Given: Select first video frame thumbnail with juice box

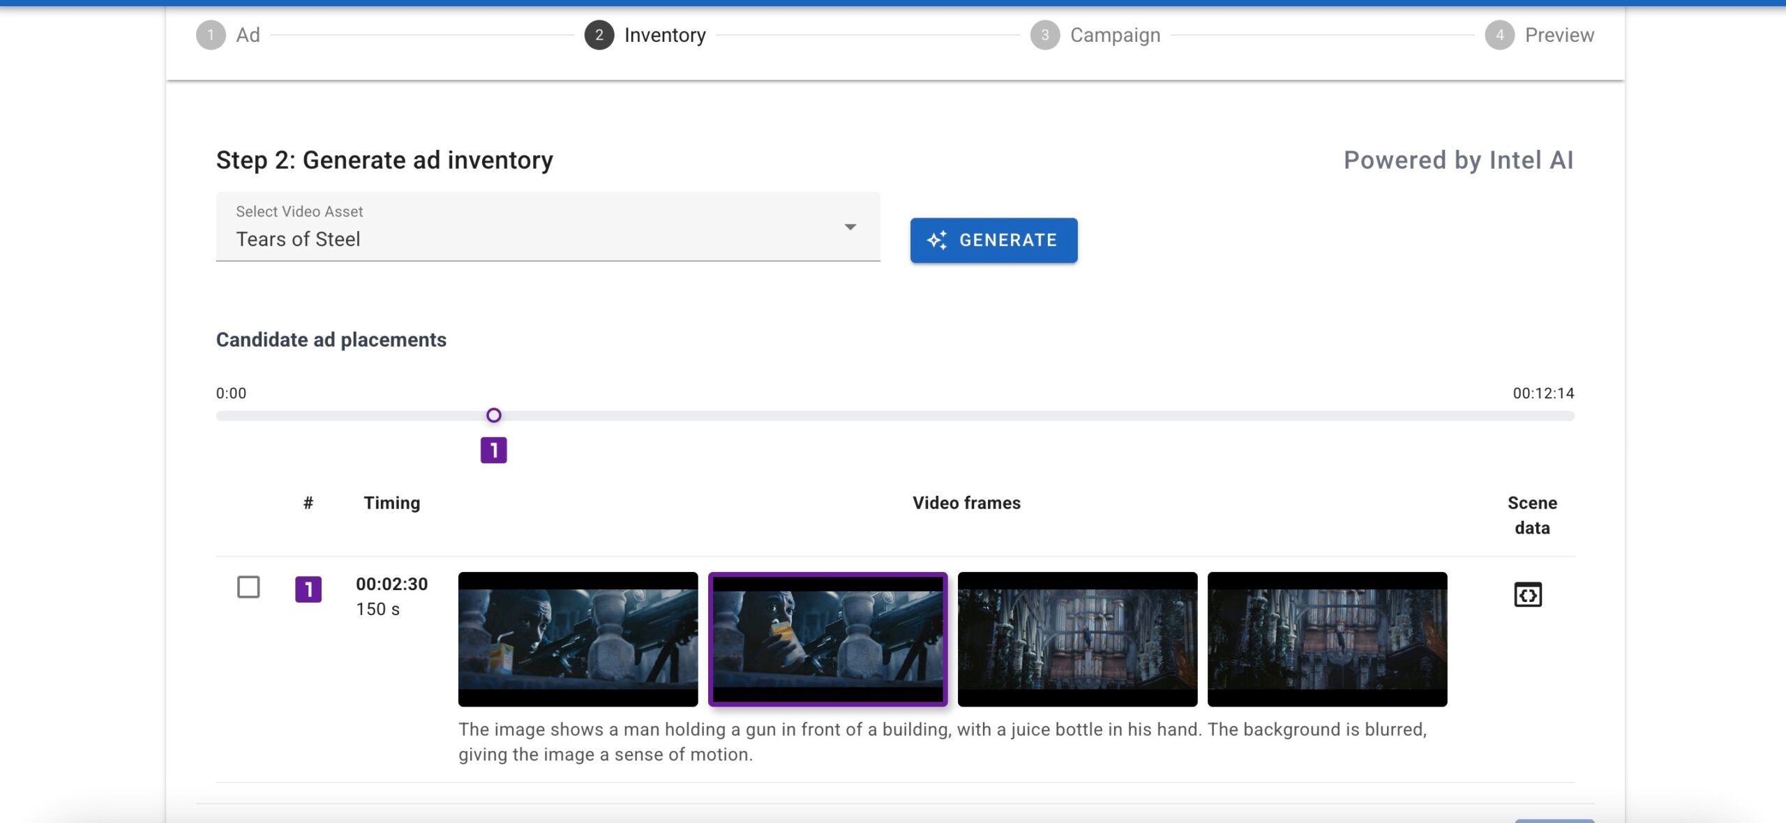Looking at the screenshot, I should point(578,640).
